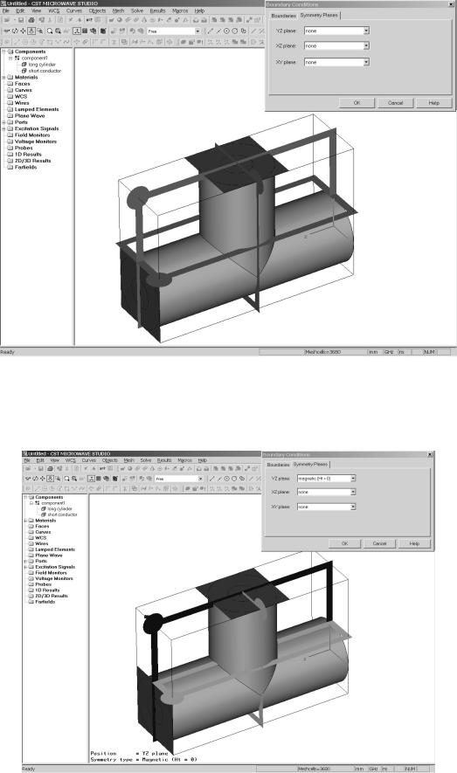Select 'Probes' folder in lower CST window tree

coord(44,584)
